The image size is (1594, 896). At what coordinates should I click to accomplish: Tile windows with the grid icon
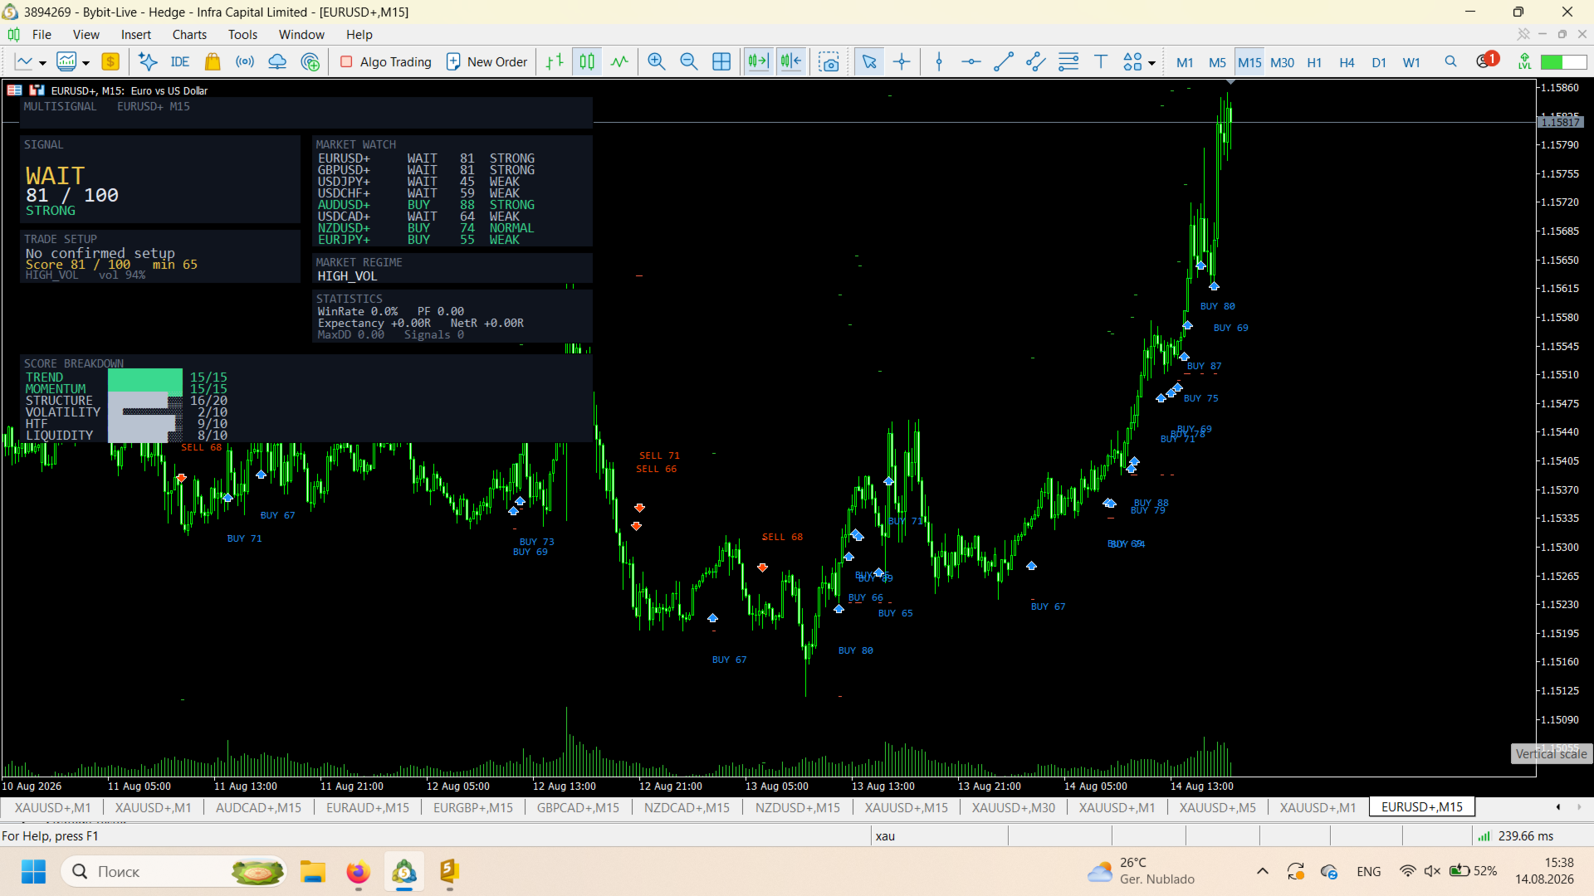[x=721, y=61]
